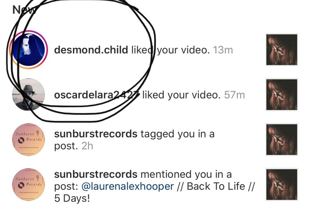Screen dimensions: 310x207
Task: View post thumbnail for Back To Life mention
Action: [x=282, y=185]
